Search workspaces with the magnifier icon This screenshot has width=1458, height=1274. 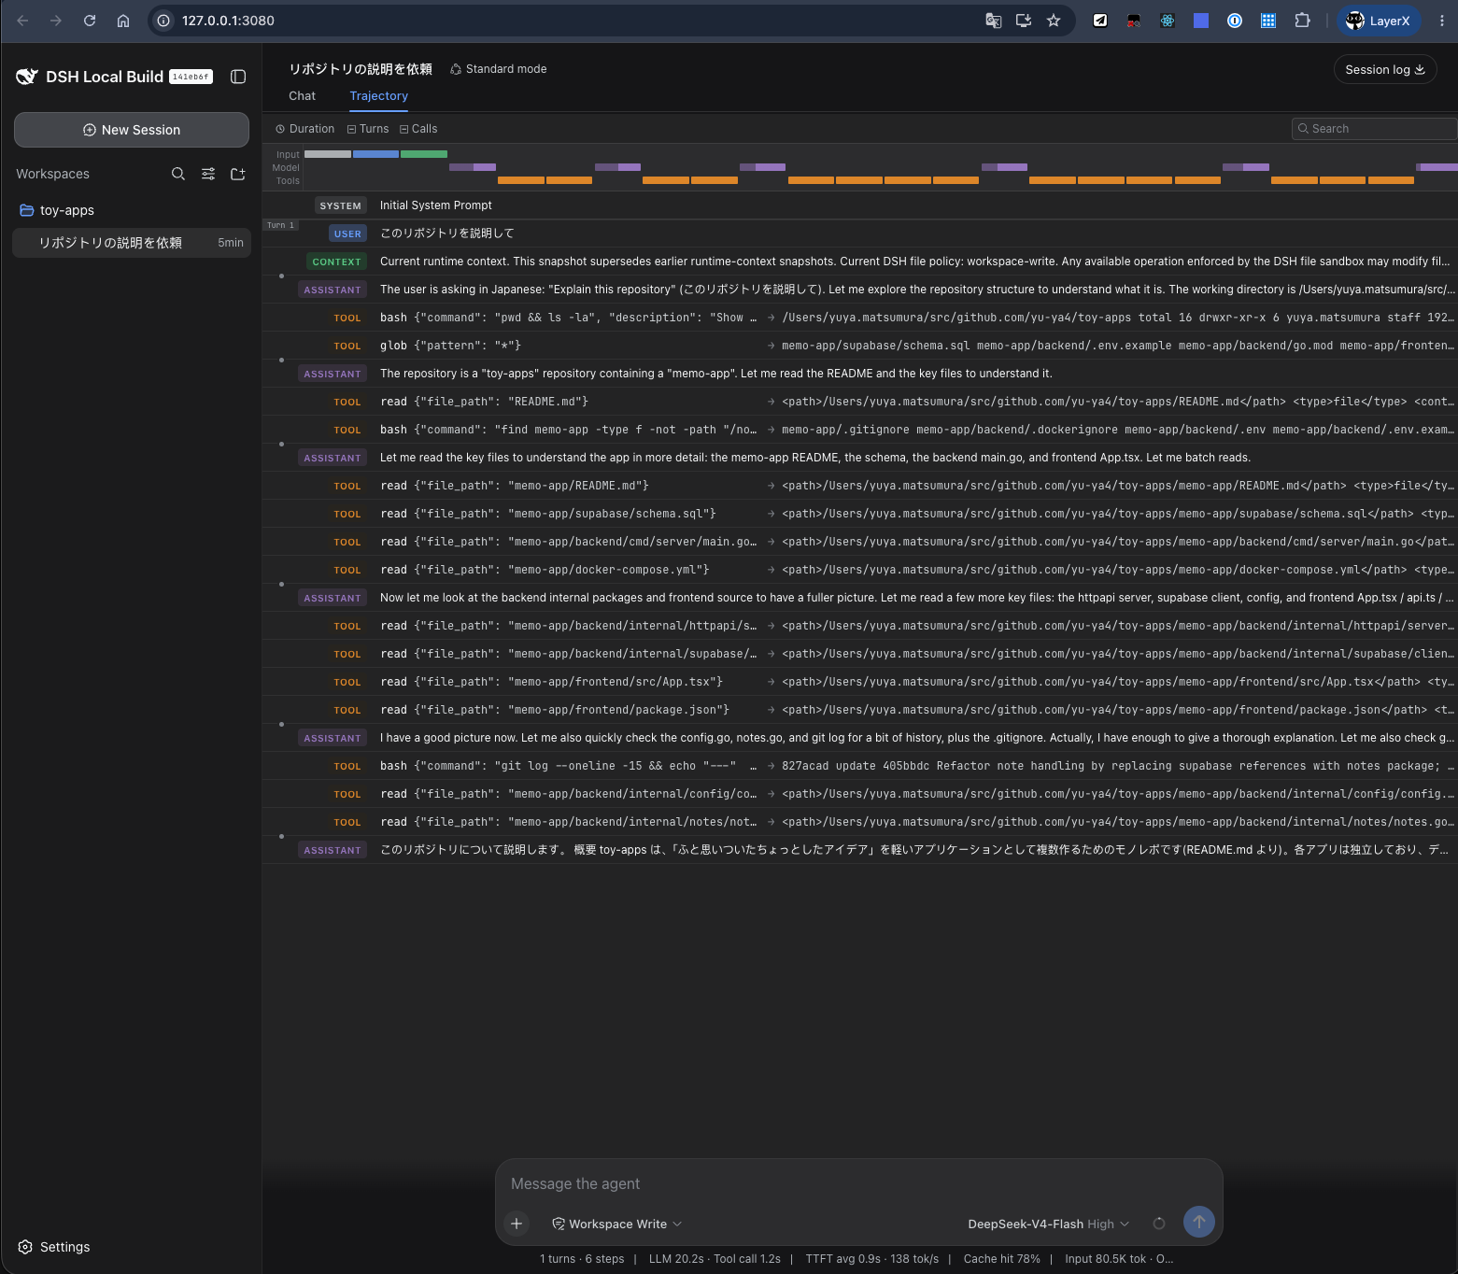(x=178, y=174)
